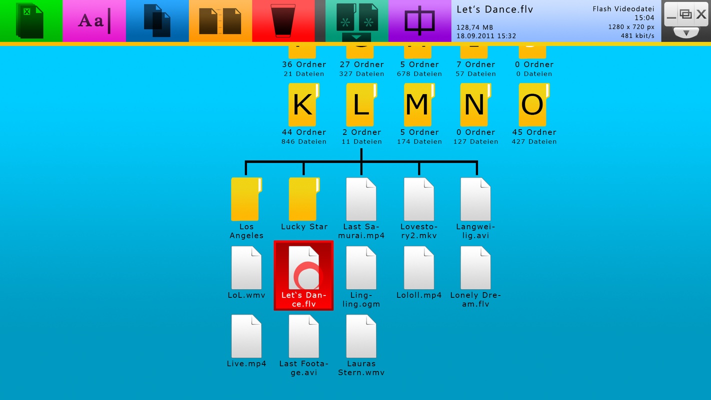
Task: Open the K folder
Action: (302, 105)
